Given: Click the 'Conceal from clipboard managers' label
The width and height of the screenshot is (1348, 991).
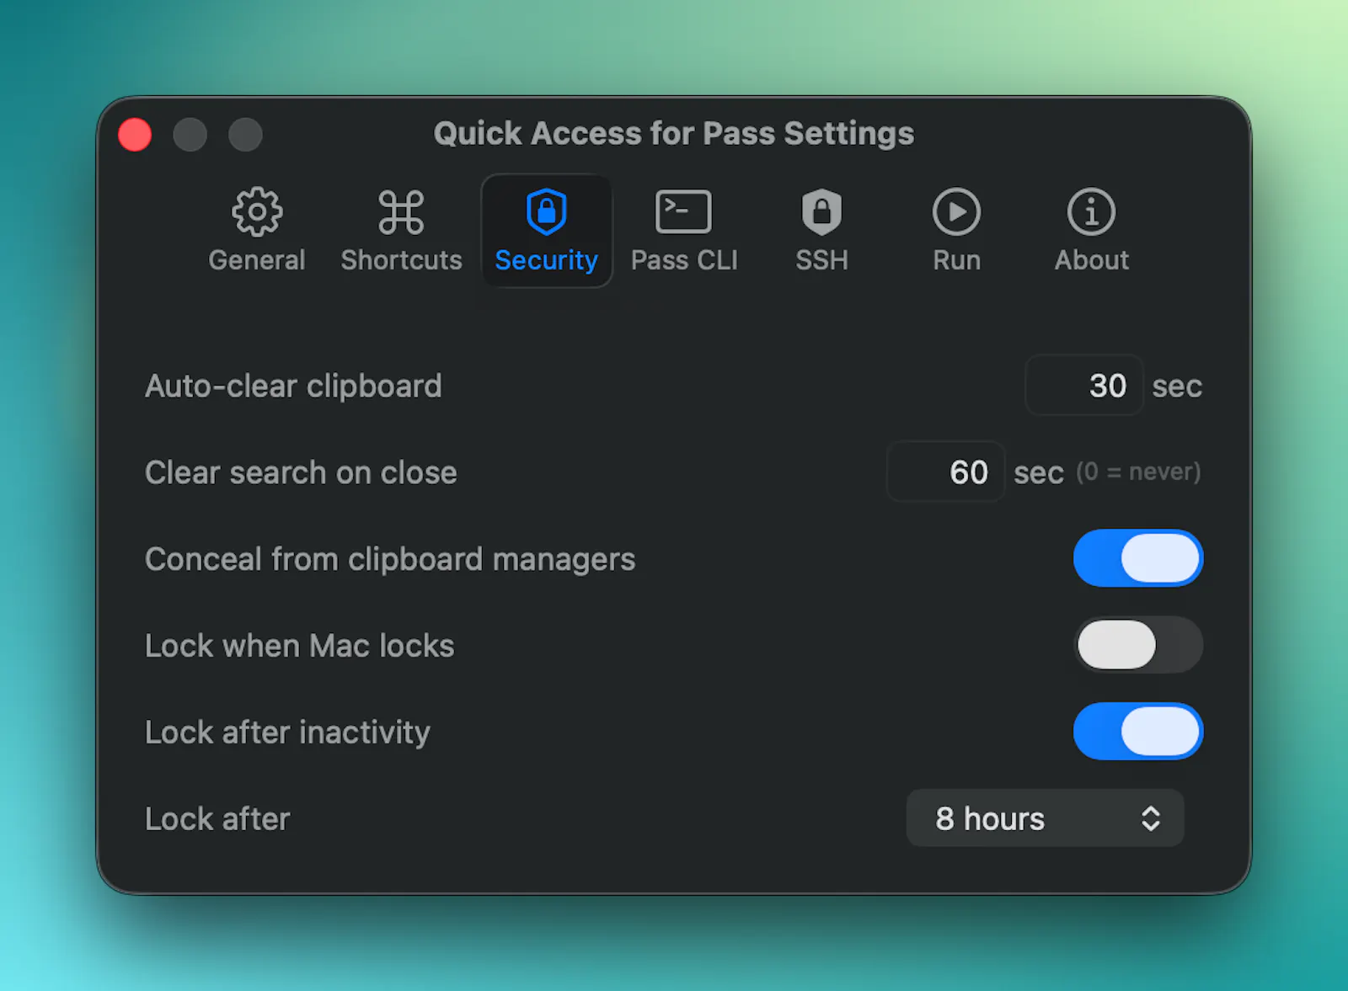Looking at the screenshot, I should (x=390, y=559).
